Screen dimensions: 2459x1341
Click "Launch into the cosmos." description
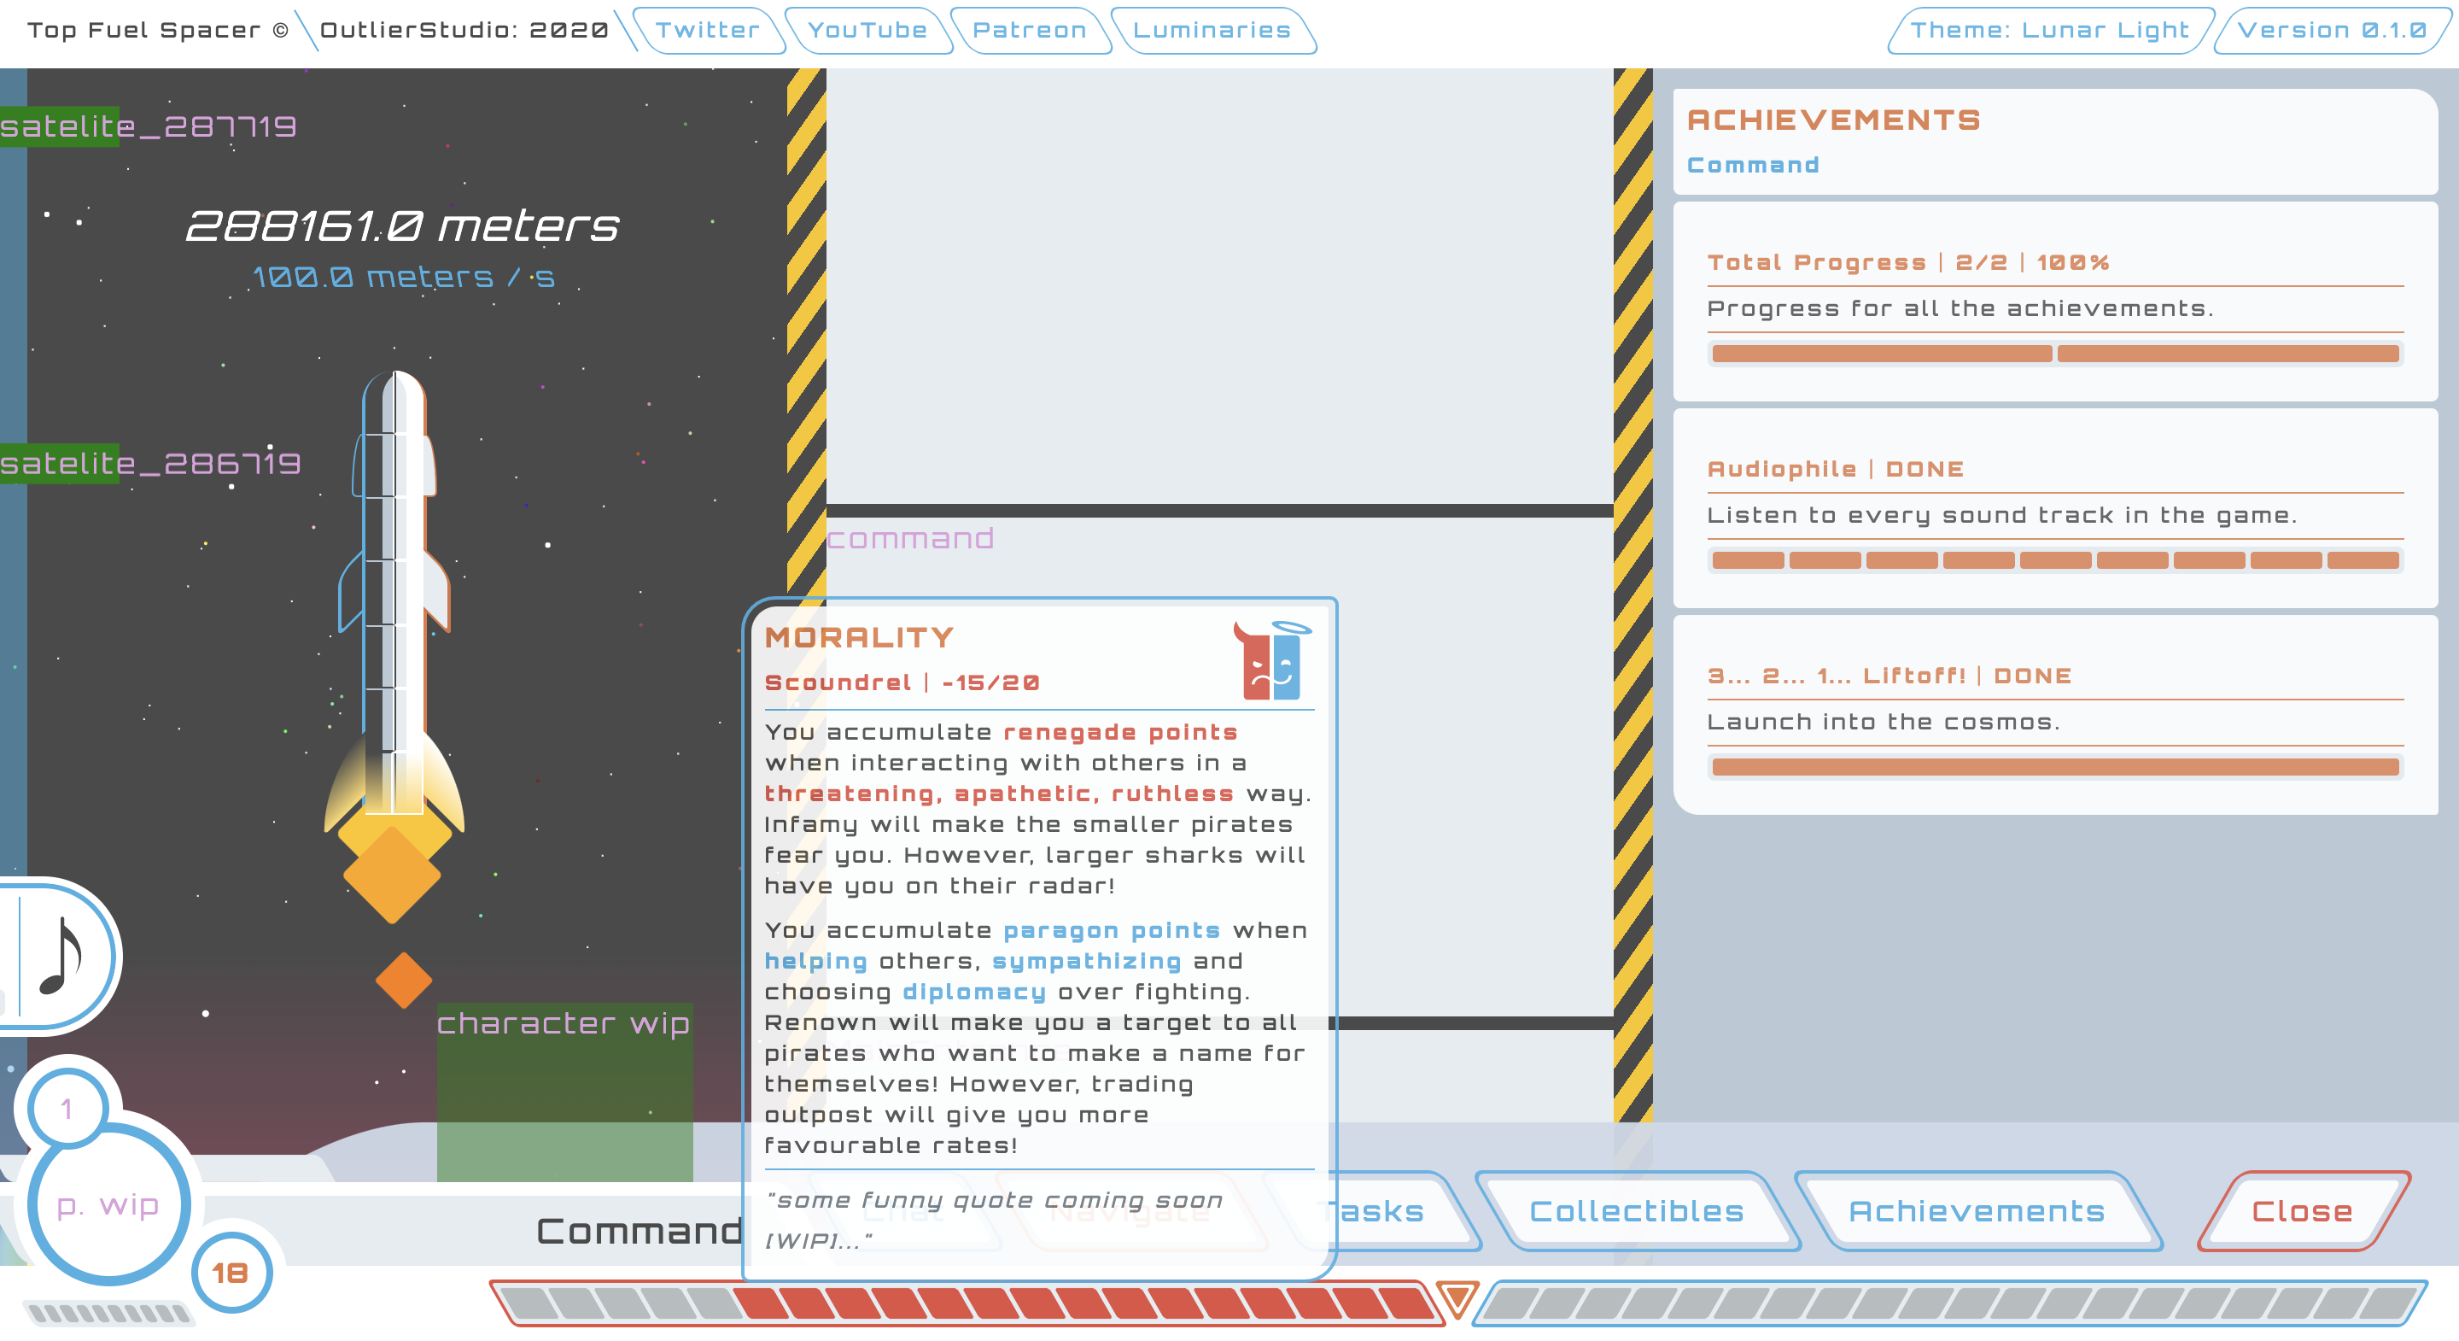[x=1884, y=721]
